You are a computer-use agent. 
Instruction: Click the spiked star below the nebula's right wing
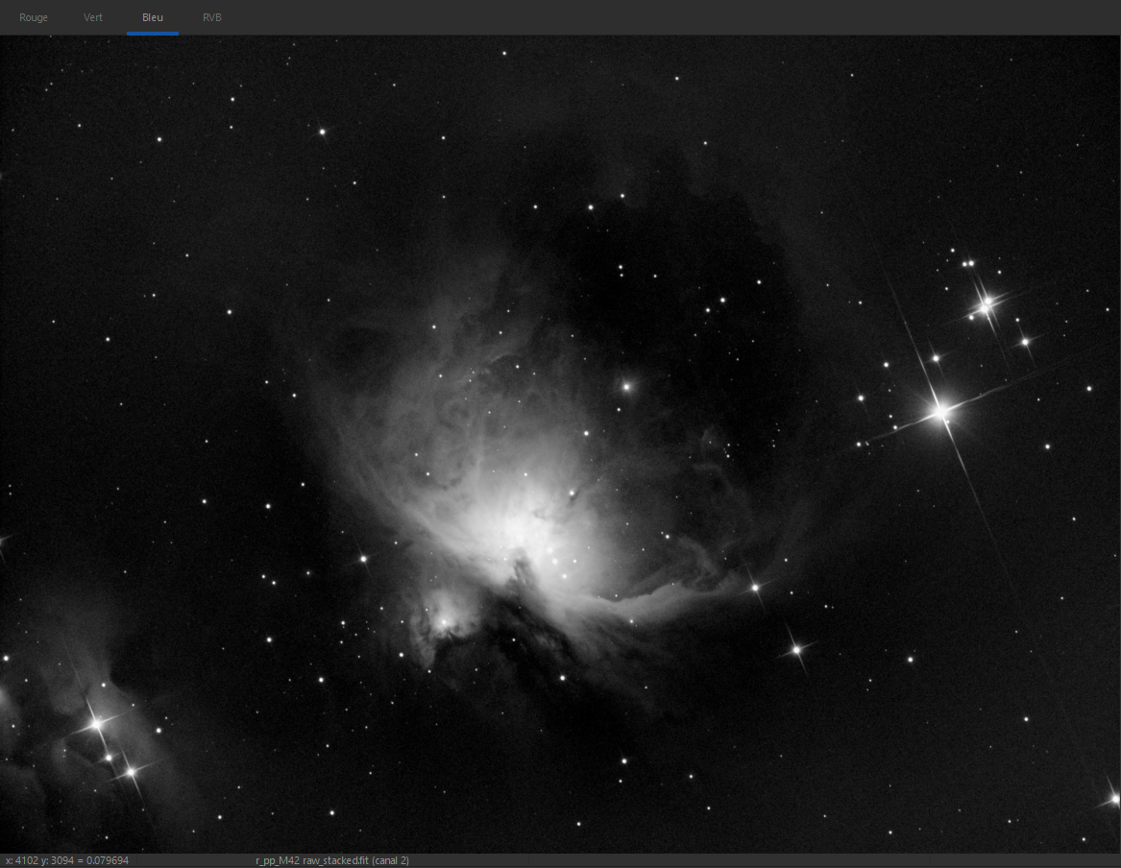[796, 650]
